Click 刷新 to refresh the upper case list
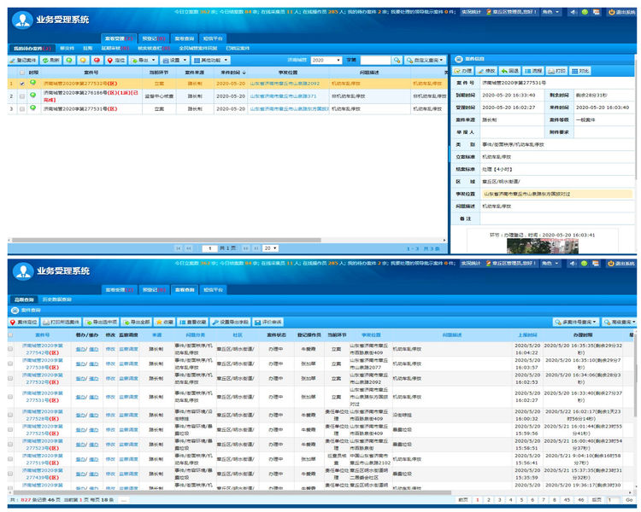Viewport: 641px width, 512px height. 50,61
